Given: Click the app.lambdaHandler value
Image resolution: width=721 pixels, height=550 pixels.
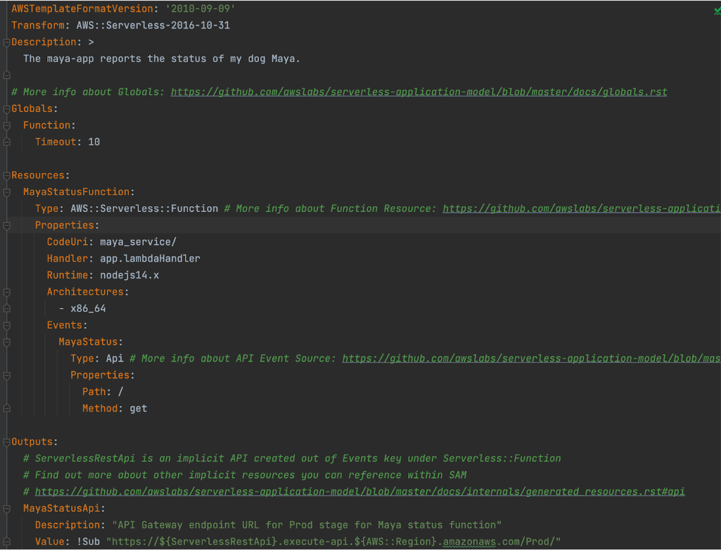Looking at the screenshot, I should pyautogui.click(x=150, y=259).
